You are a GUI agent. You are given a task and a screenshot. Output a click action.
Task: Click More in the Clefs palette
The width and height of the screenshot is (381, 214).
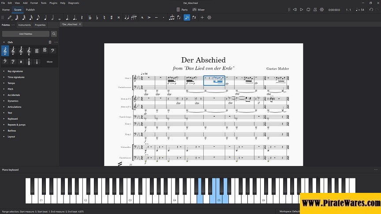click(x=49, y=62)
